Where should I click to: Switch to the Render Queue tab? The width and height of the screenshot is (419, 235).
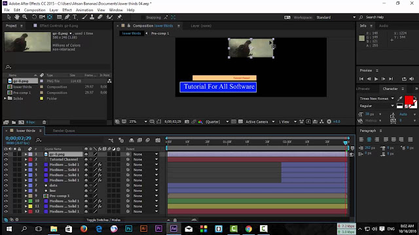pyautogui.click(x=64, y=131)
